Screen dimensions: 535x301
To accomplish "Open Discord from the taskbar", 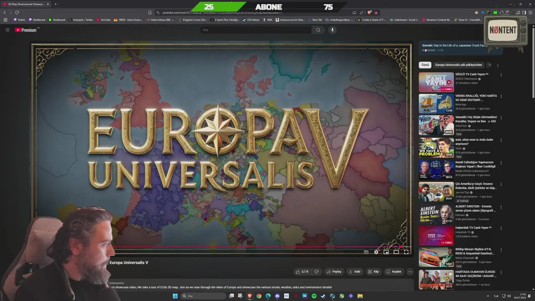I will pyautogui.click(x=277, y=296).
